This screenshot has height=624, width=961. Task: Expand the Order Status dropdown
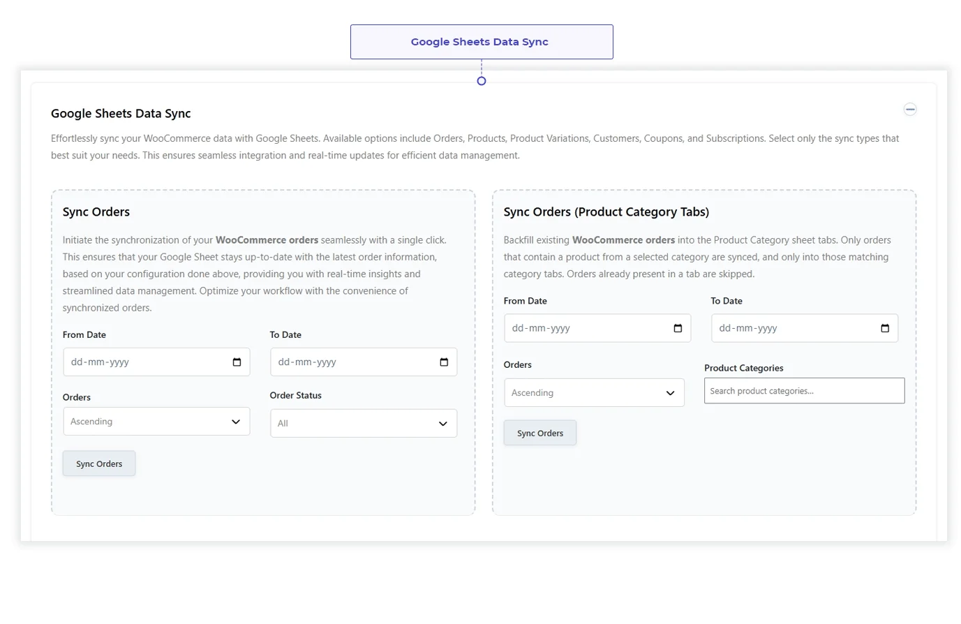[364, 423]
